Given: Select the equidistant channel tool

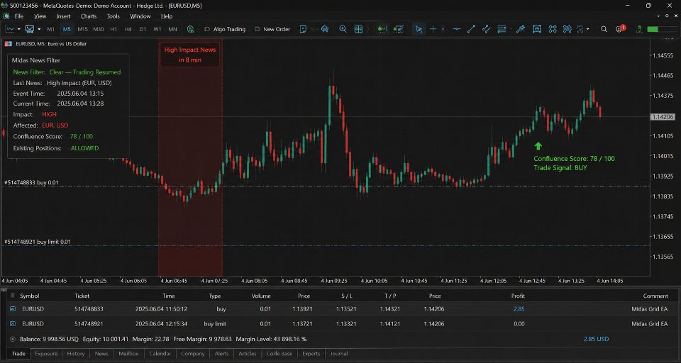Looking at the screenshot, I should (x=487, y=29).
